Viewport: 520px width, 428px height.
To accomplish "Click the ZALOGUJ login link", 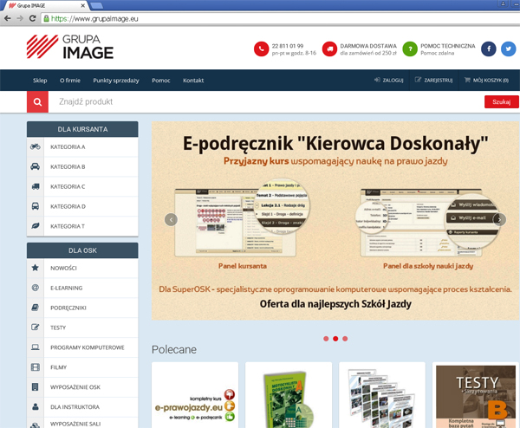I will coord(388,80).
